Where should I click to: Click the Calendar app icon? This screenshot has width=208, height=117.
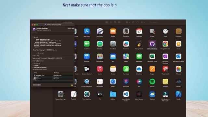139,31
